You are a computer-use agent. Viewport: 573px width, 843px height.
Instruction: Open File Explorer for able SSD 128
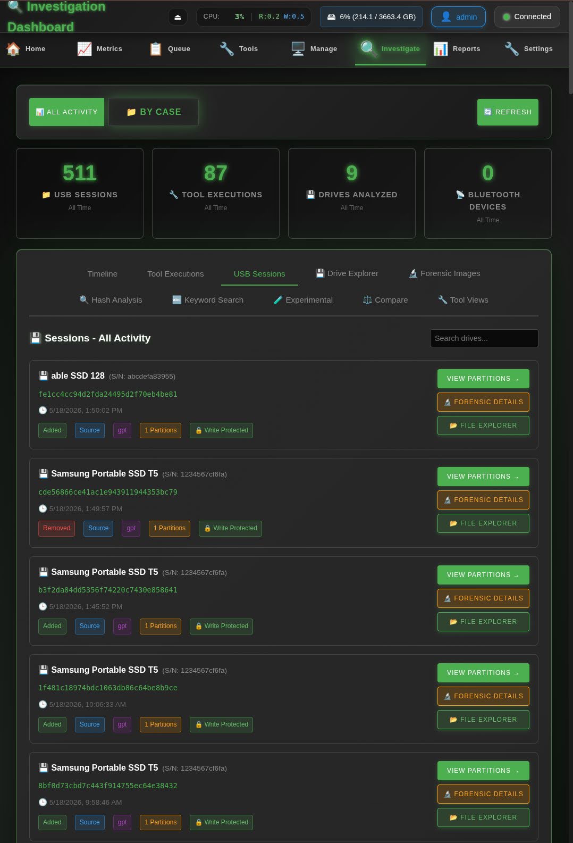(x=483, y=425)
